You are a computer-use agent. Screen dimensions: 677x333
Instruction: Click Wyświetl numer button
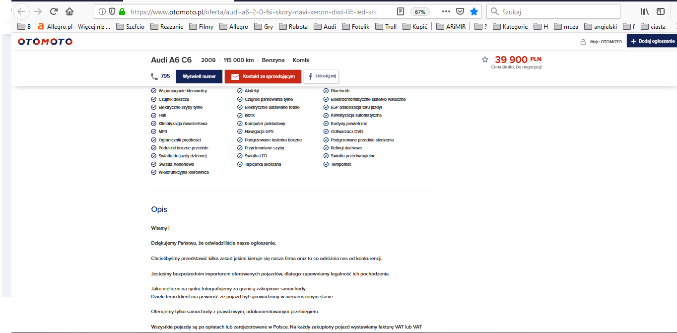tap(199, 76)
